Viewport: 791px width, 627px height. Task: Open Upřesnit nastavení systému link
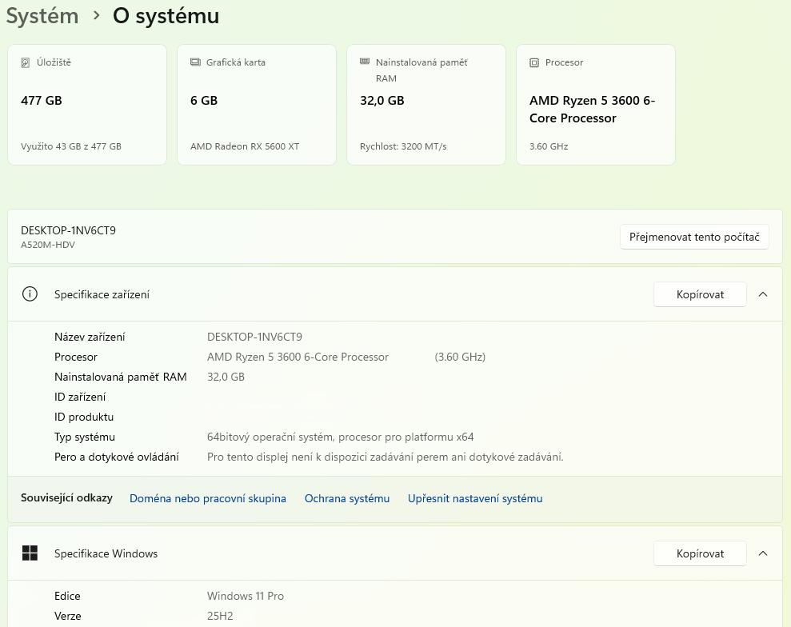point(475,498)
